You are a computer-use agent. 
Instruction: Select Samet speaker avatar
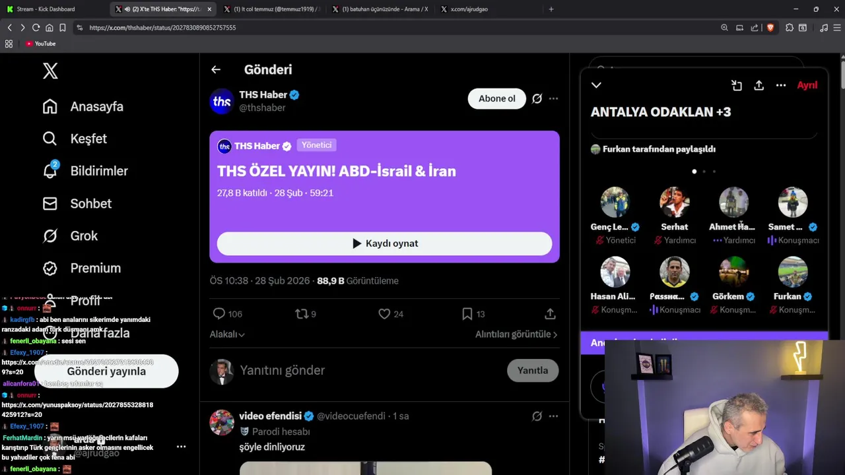(x=793, y=202)
